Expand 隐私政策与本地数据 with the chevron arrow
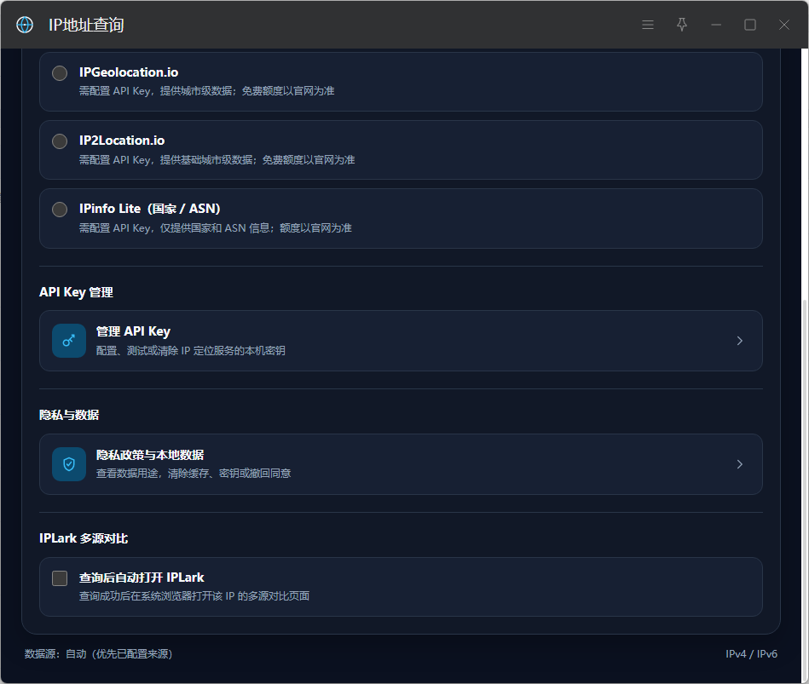 (739, 464)
